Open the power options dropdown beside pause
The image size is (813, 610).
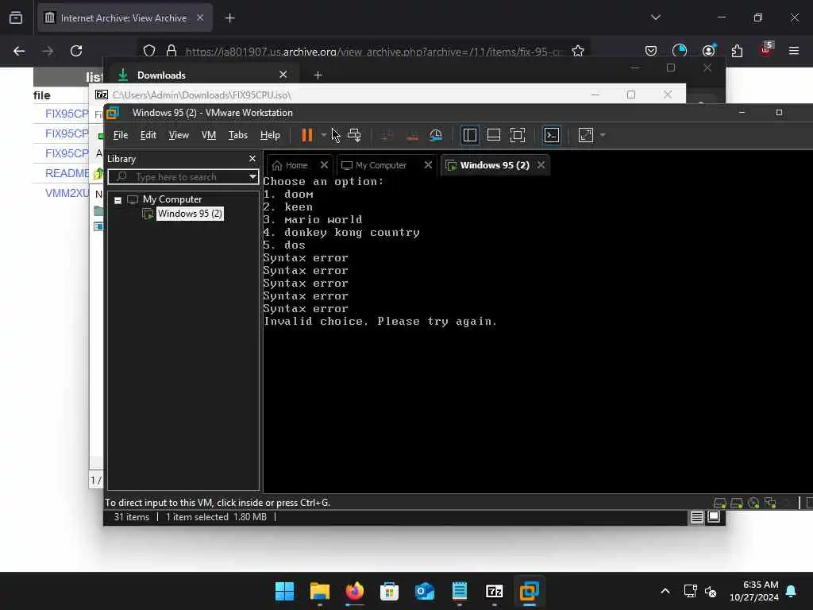[x=324, y=135]
